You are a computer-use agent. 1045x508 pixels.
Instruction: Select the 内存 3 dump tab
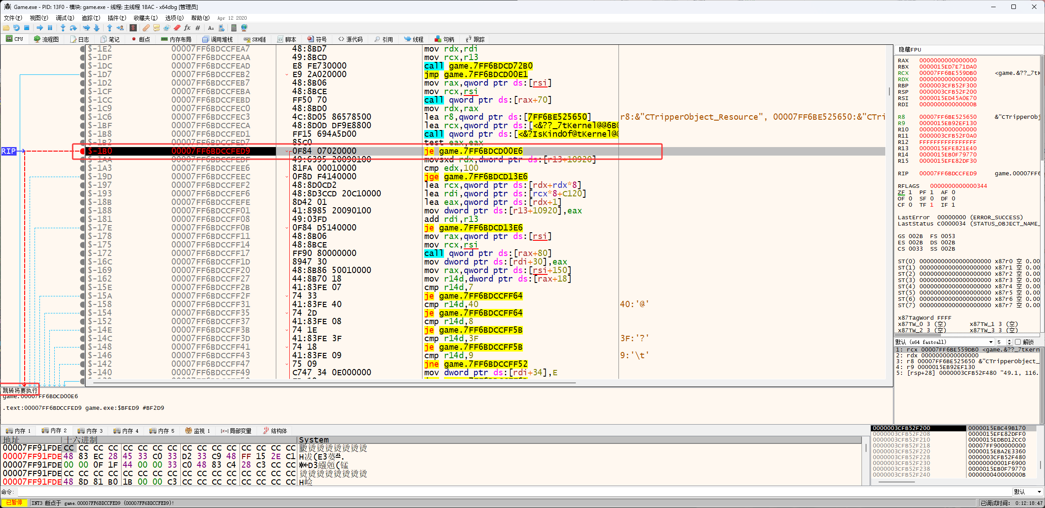click(90, 431)
